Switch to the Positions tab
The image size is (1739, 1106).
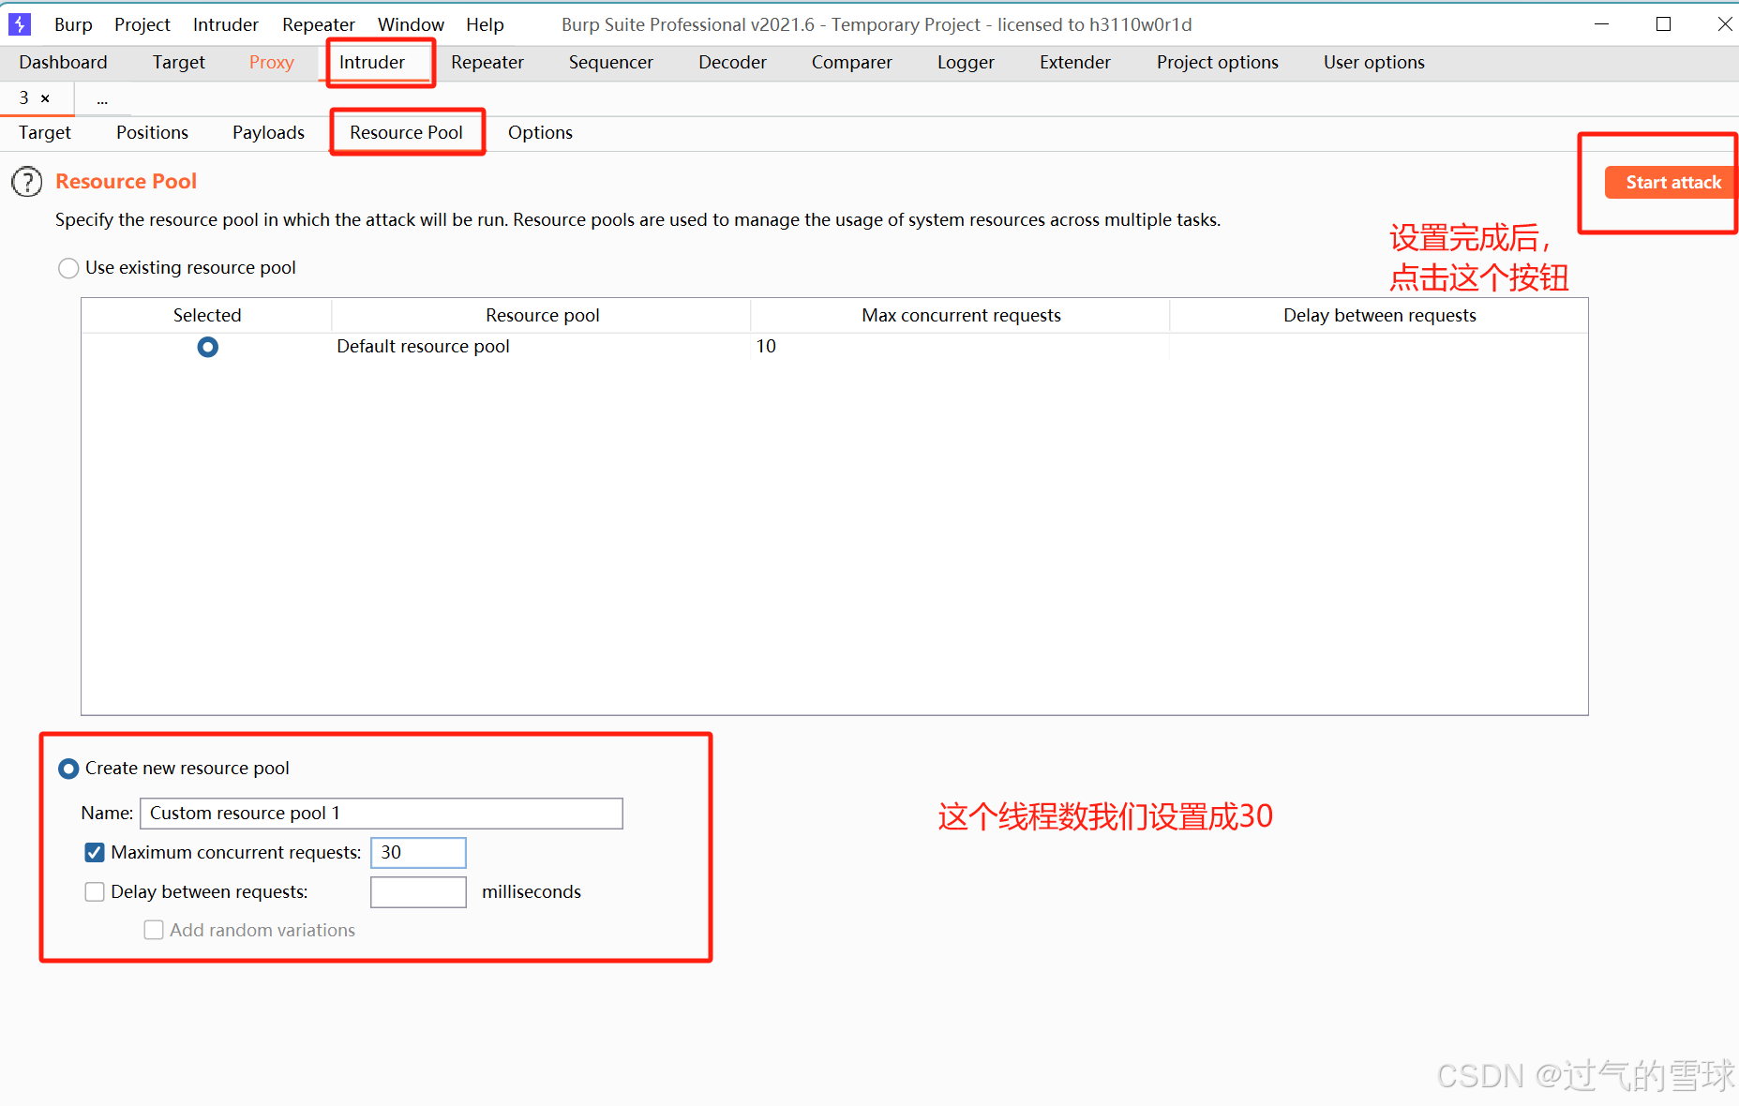click(x=151, y=132)
